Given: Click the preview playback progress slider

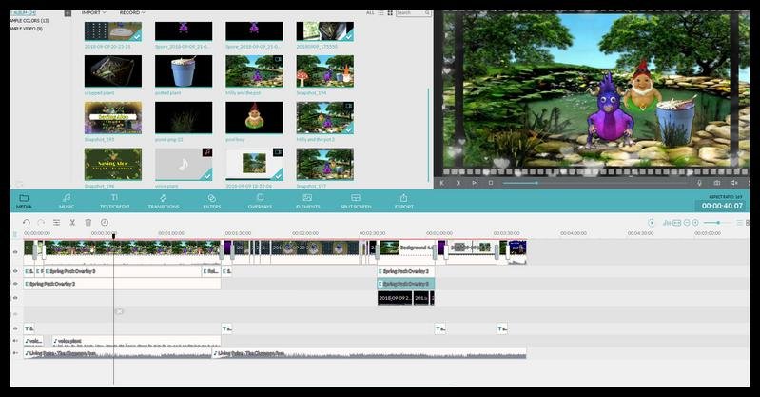Looking at the screenshot, I should (595, 183).
